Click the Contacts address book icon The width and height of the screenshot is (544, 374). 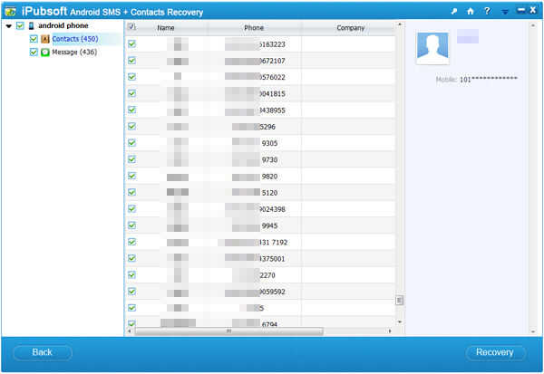pyautogui.click(x=45, y=39)
